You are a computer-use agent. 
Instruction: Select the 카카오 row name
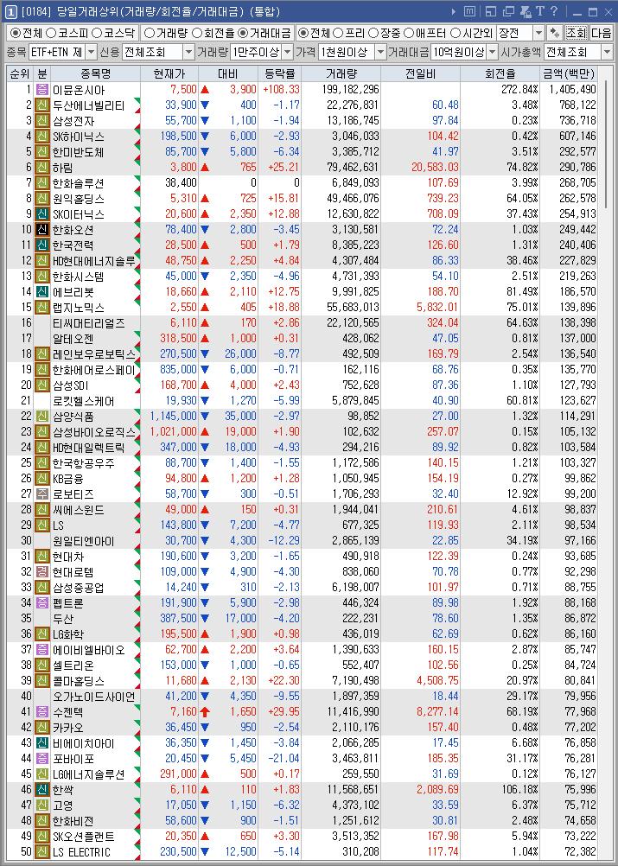(68, 728)
